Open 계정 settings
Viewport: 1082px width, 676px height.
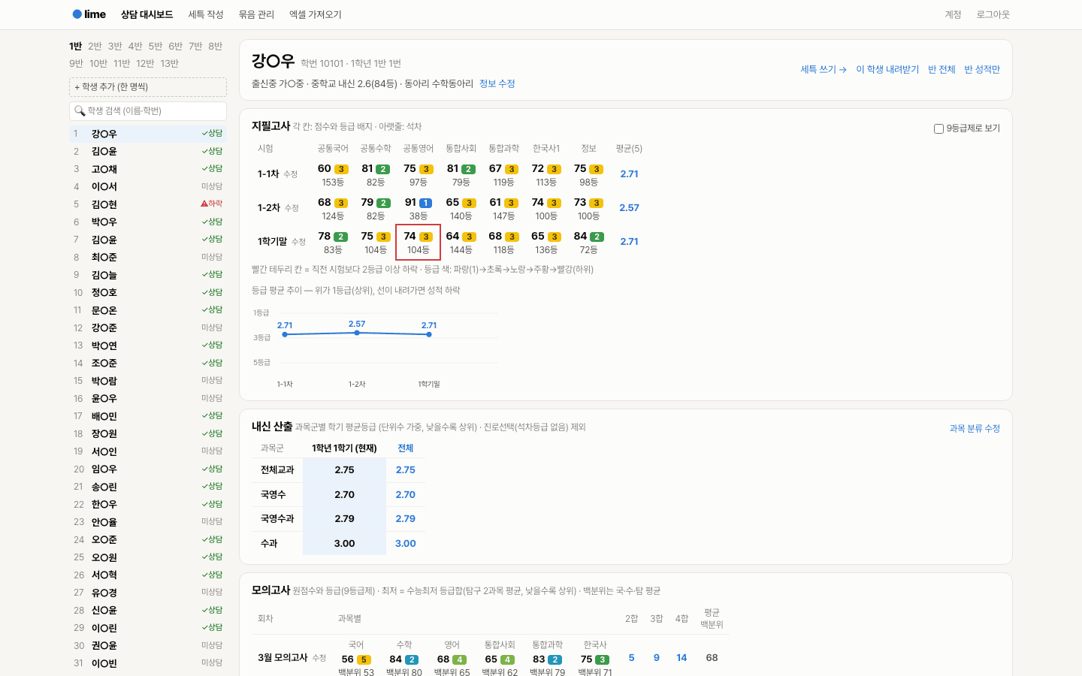click(x=953, y=14)
